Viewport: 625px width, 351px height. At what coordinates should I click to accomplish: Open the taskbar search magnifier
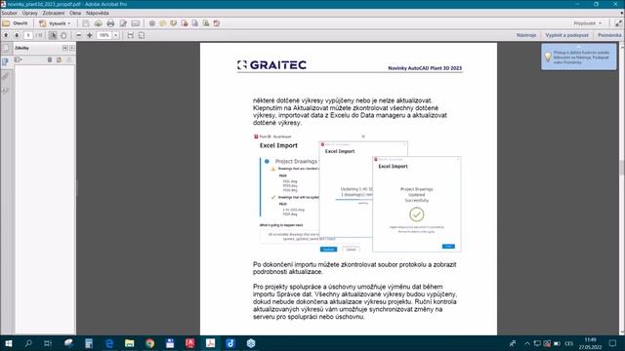coord(28,343)
